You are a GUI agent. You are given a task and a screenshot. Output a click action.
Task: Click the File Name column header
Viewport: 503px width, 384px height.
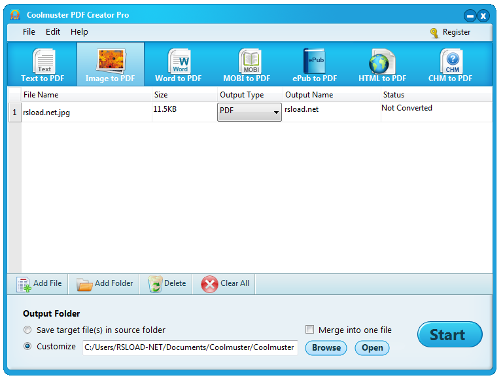pyautogui.click(x=86, y=95)
